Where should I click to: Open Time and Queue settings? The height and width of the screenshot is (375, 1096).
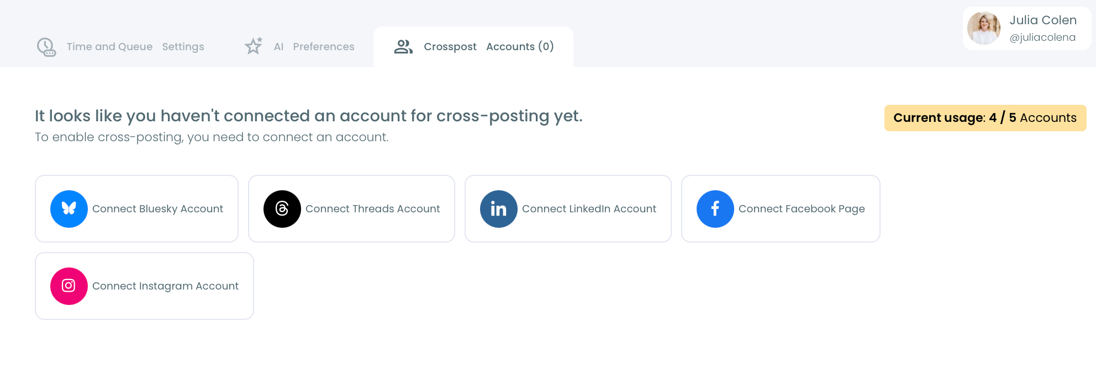tap(109, 46)
